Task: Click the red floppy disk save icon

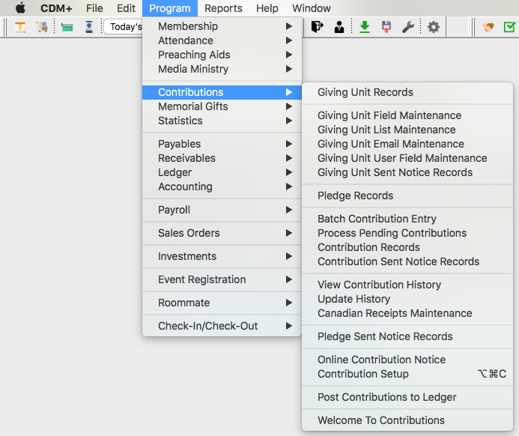Action: pos(386,27)
